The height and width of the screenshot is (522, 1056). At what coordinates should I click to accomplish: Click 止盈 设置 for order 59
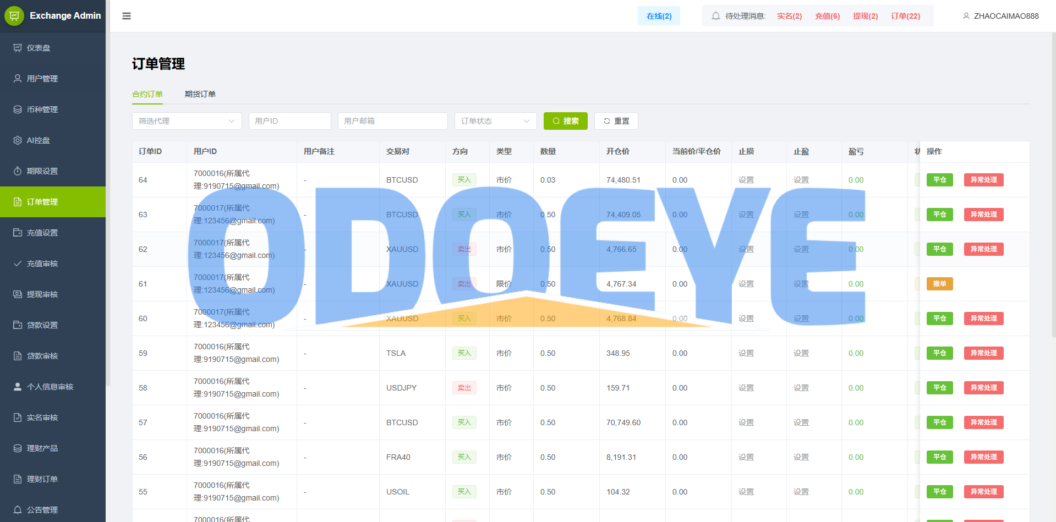801,353
